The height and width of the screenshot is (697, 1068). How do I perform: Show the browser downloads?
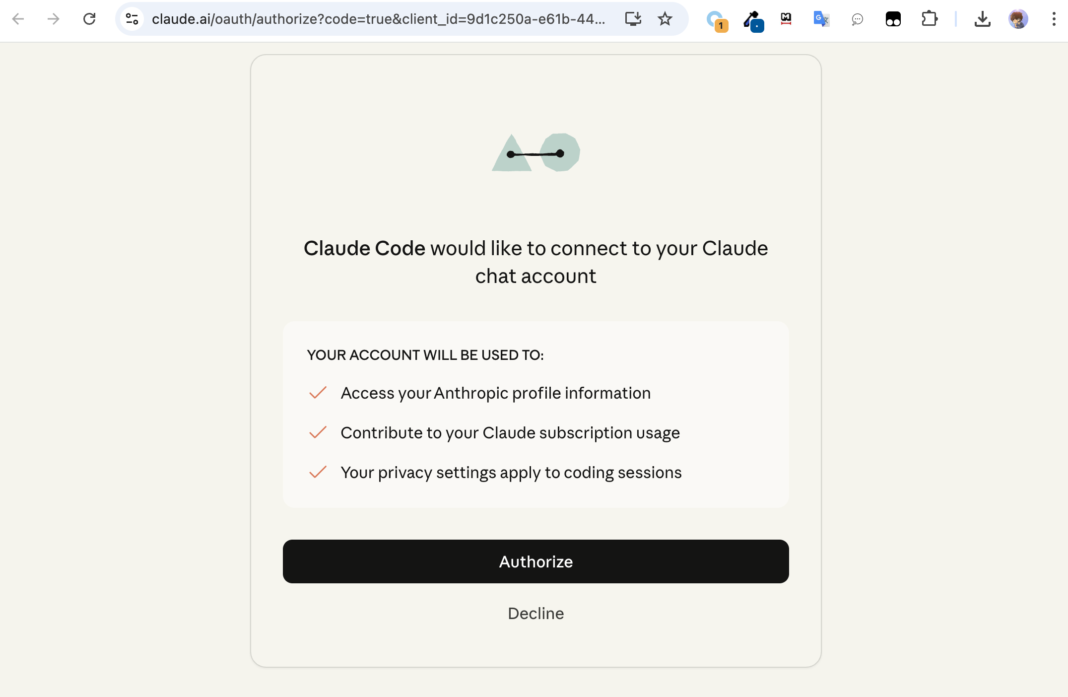click(x=982, y=19)
